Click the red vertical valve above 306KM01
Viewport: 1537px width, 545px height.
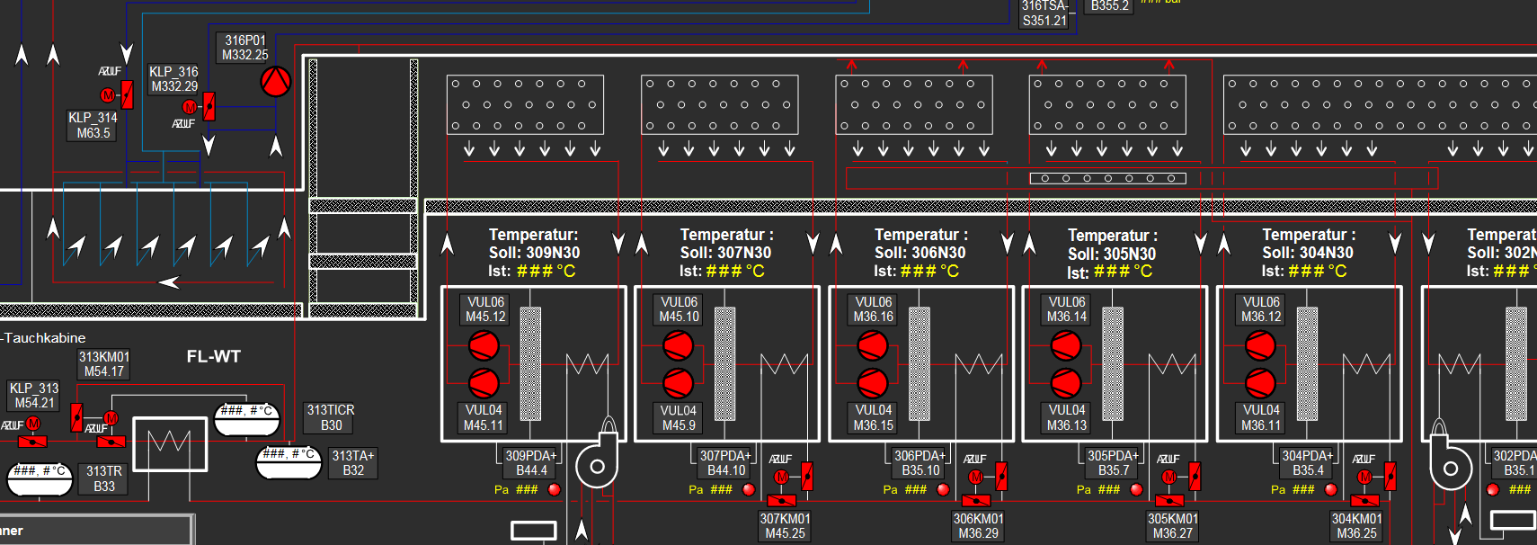coord(1001,477)
